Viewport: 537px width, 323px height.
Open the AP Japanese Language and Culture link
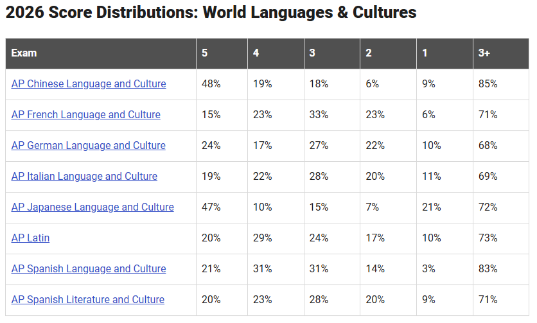coord(92,207)
